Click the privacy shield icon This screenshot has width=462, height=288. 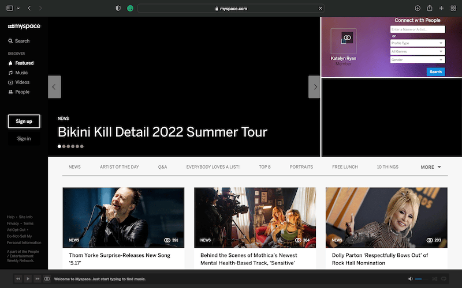(118, 8)
